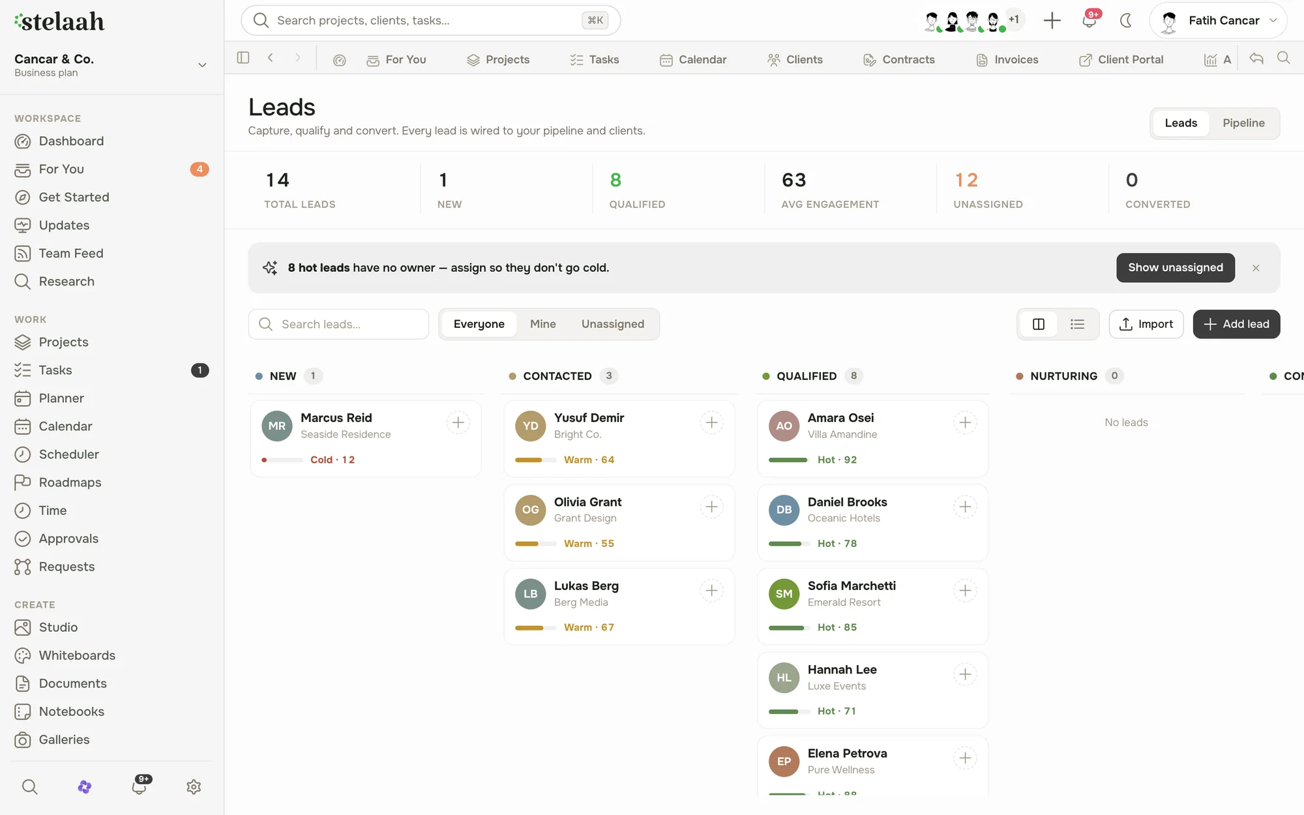This screenshot has width=1304, height=815.
Task: Go forward with the right arrow
Action: (x=297, y=58)
